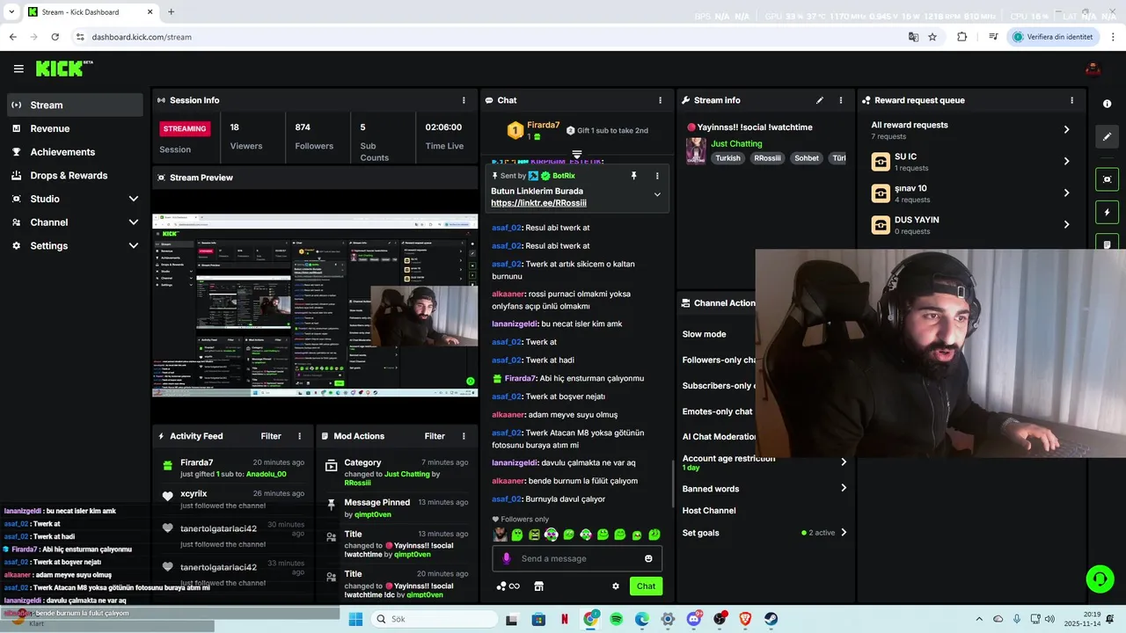Viewport: 1126px width, 633px height.
Task: Open Spotify from the taskbar
Action: [x=617, y=619]
